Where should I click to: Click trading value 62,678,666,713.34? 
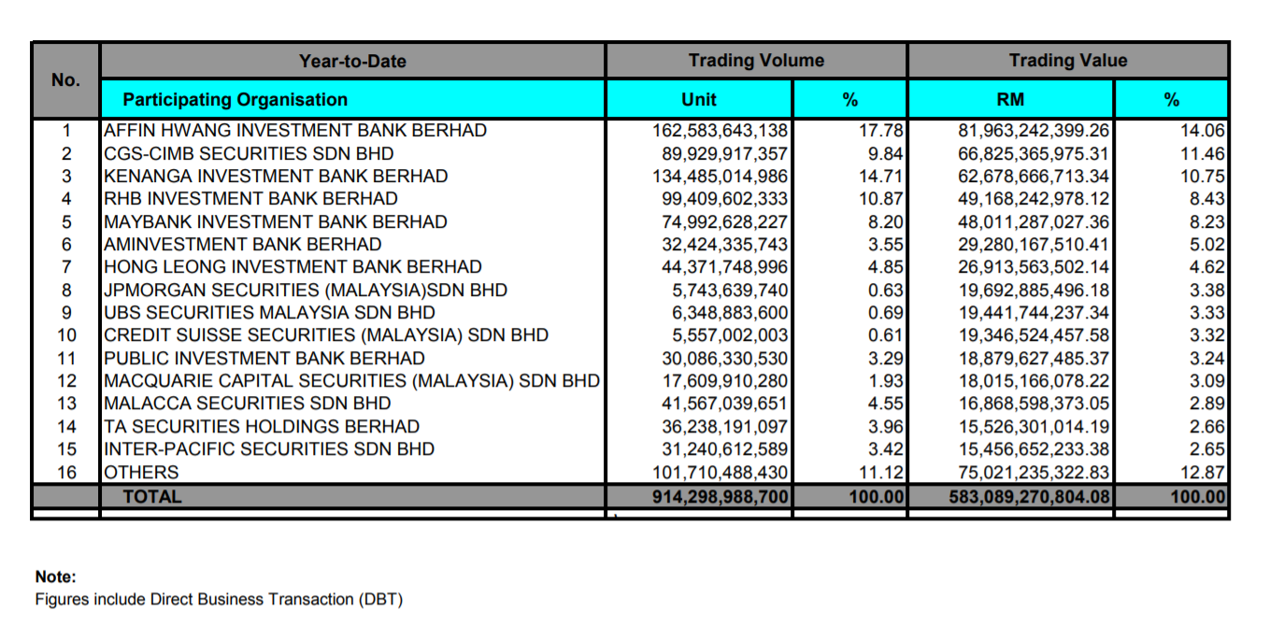(1034, 176)
